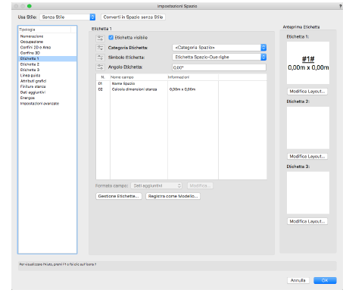Viewport: 349px width, 296px height.
Task: Select the Nome Spazio field row
Action: (181, 83)
